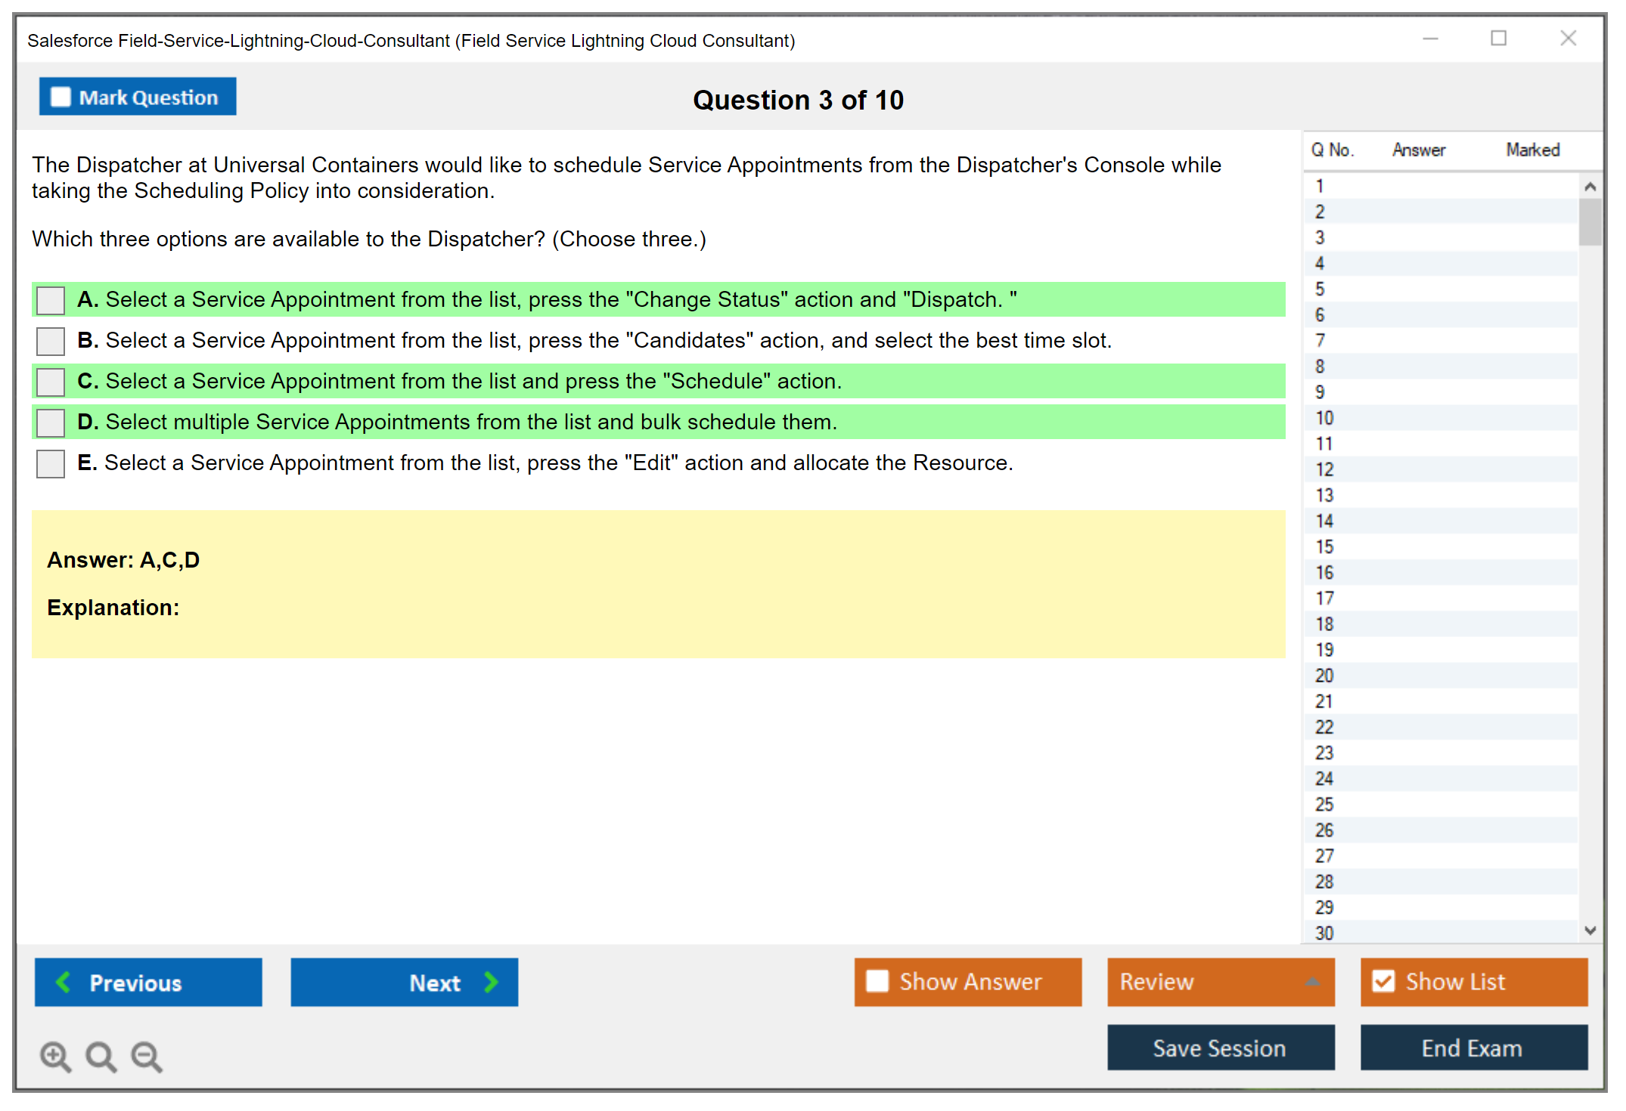Image resolution: width=1626 pixels, height=1111 pixels.
Task: Close the exam window
Action: (1568, 39)
